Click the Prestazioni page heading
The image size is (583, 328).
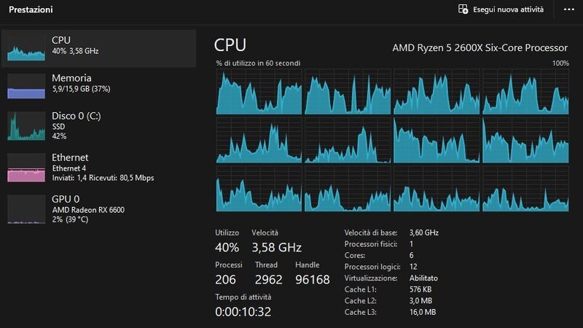coord(30,10)
